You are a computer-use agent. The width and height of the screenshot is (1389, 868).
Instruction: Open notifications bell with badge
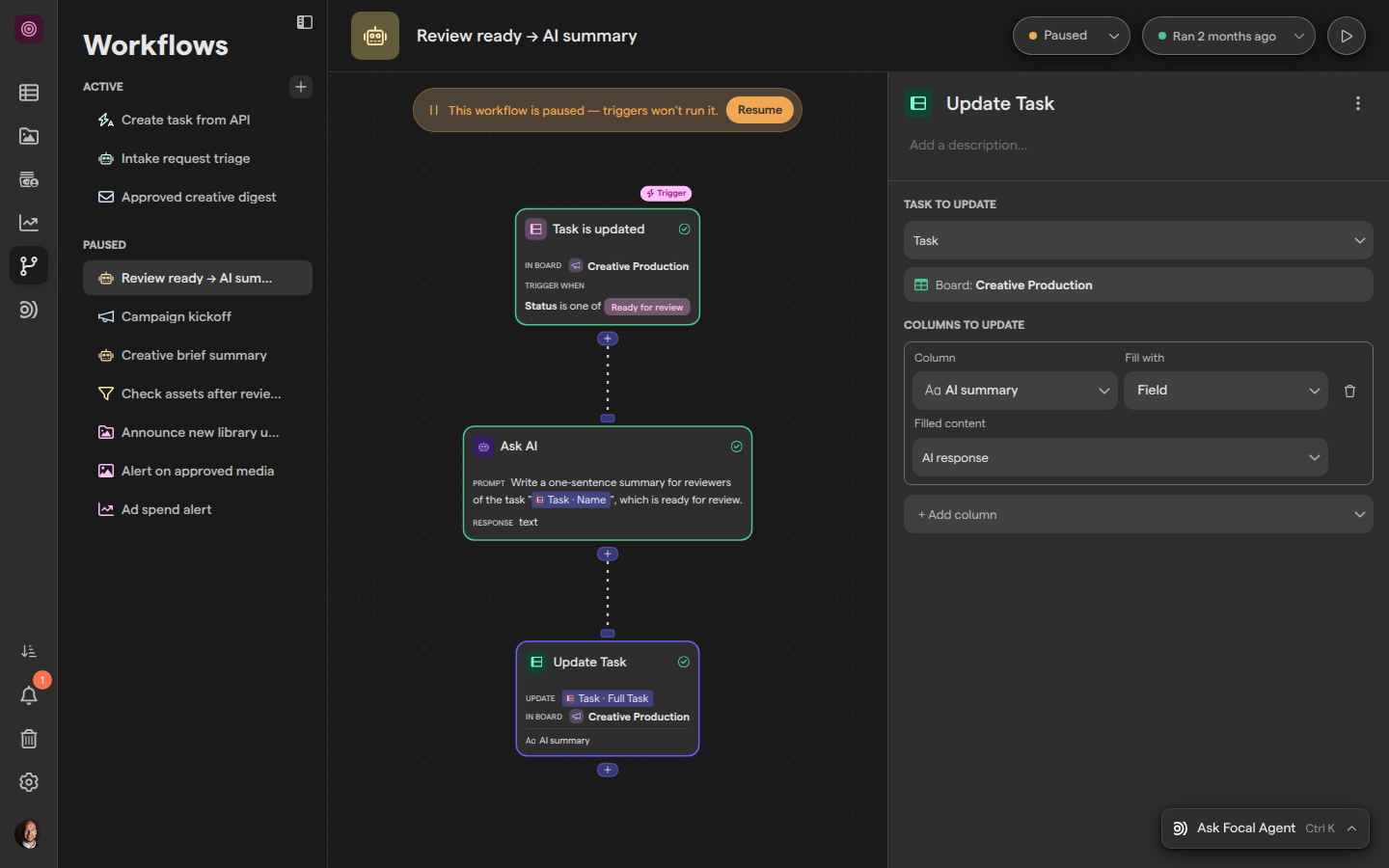click(x=29, y=695)
